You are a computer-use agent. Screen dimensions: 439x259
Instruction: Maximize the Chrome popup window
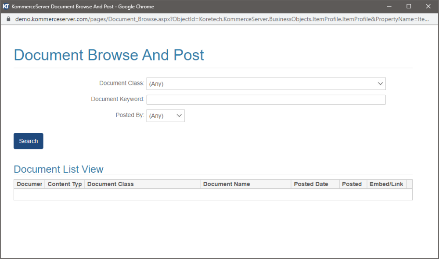[409, 7]
